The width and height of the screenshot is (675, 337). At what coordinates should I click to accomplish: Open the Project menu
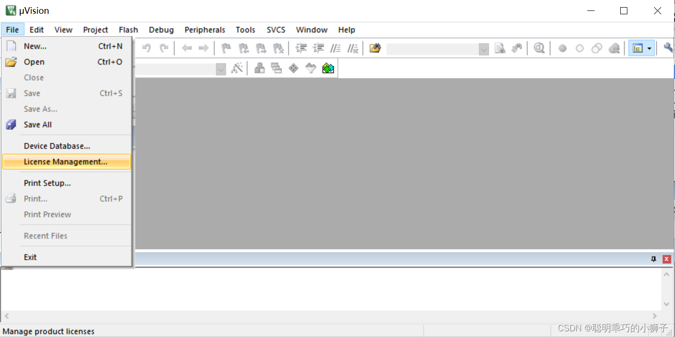tap(96, 29)
